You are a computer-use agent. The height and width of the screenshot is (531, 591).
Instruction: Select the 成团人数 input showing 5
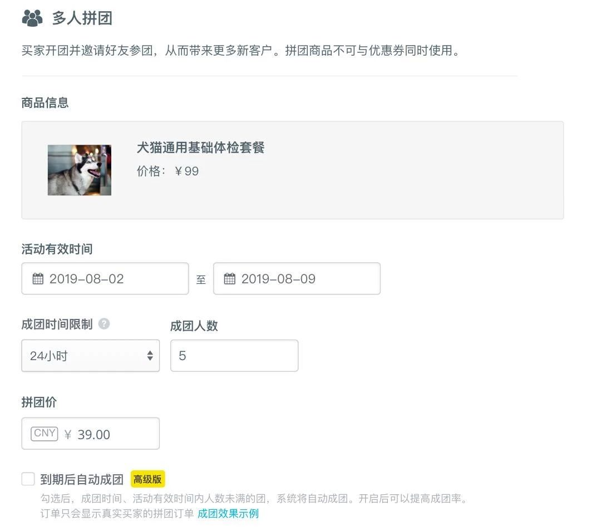pos(234,356)
